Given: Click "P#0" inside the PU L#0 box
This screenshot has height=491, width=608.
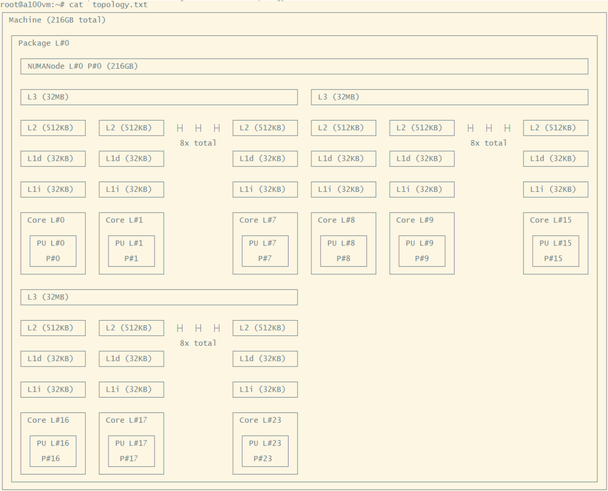Looking at the screenshot, I should tap(53, 259).
